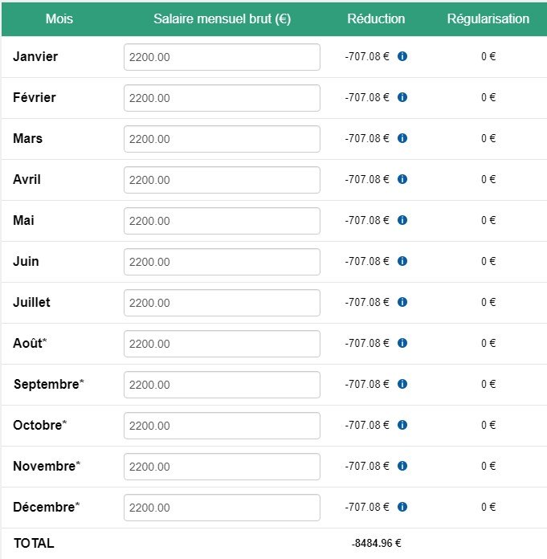
Task: Select the Décembre salary input field
Action: 222,508
